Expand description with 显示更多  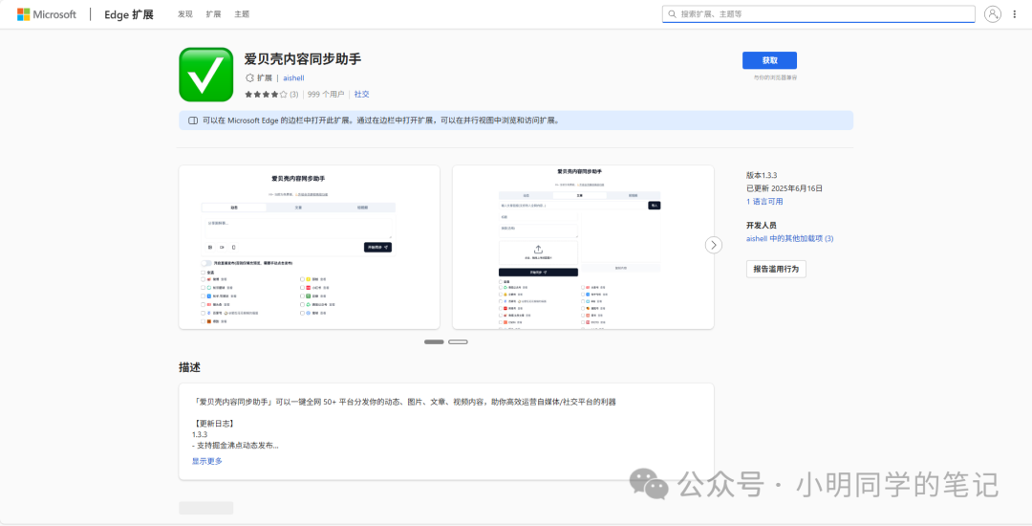[207, 461]
